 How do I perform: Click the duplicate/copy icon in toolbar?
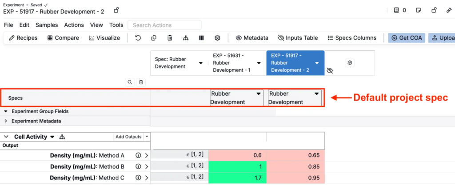tap(154, 38)
